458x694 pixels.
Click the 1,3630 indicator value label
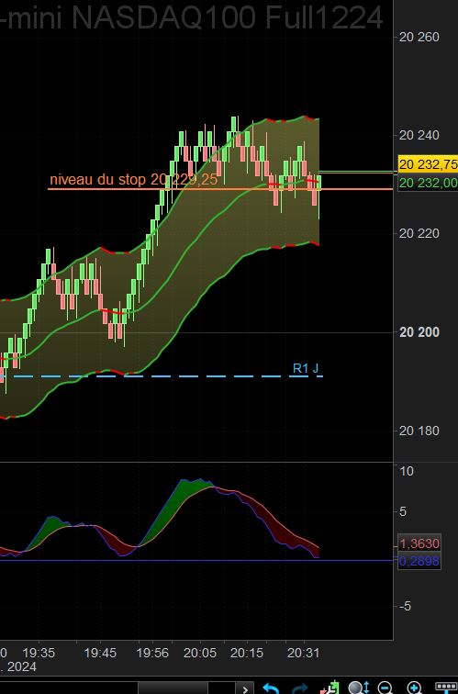(x=419, y=543)
